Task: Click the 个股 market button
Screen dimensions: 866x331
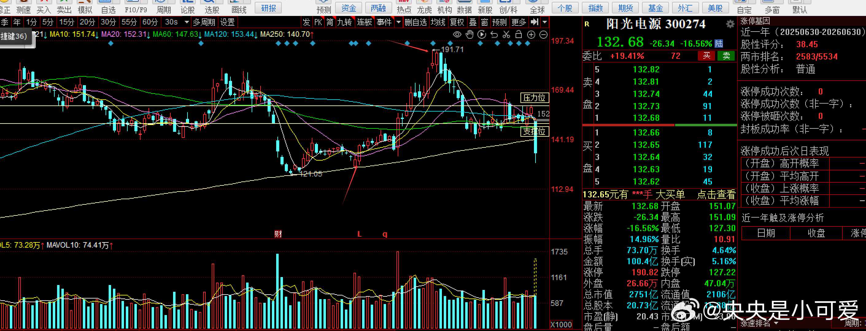Action: pos(565,8)
